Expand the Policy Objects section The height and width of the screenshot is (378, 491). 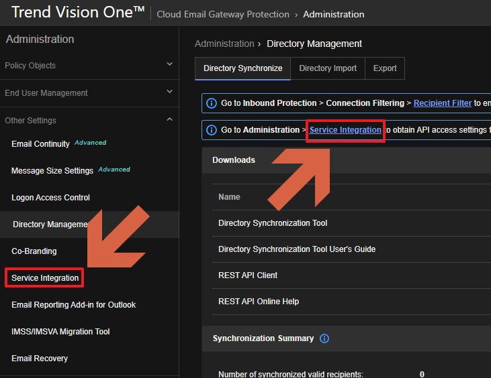(169, 65)
